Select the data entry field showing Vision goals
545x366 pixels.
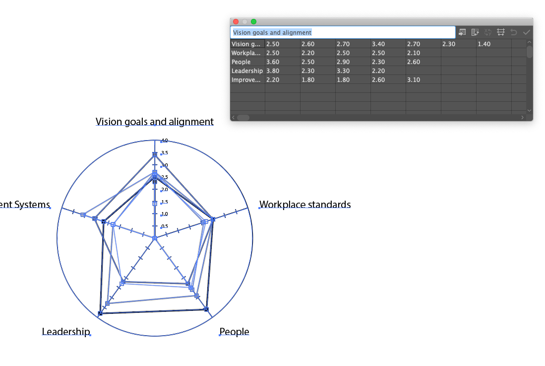pos(343,32)
